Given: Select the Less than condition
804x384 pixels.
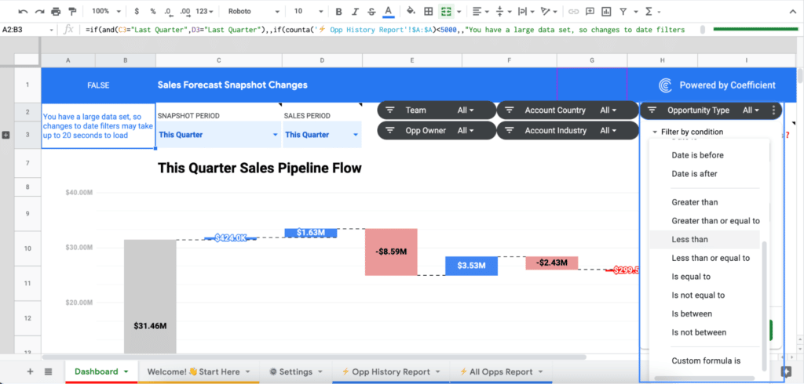Looking at the screenshot, I should pyautogui.click(x=705, y=240).
